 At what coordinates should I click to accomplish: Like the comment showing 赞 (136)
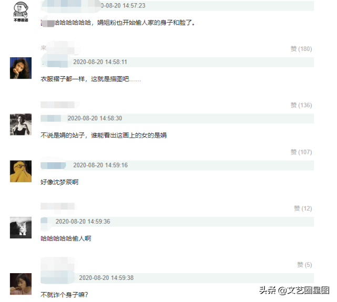pyautogui.click(x=301, y=105)
